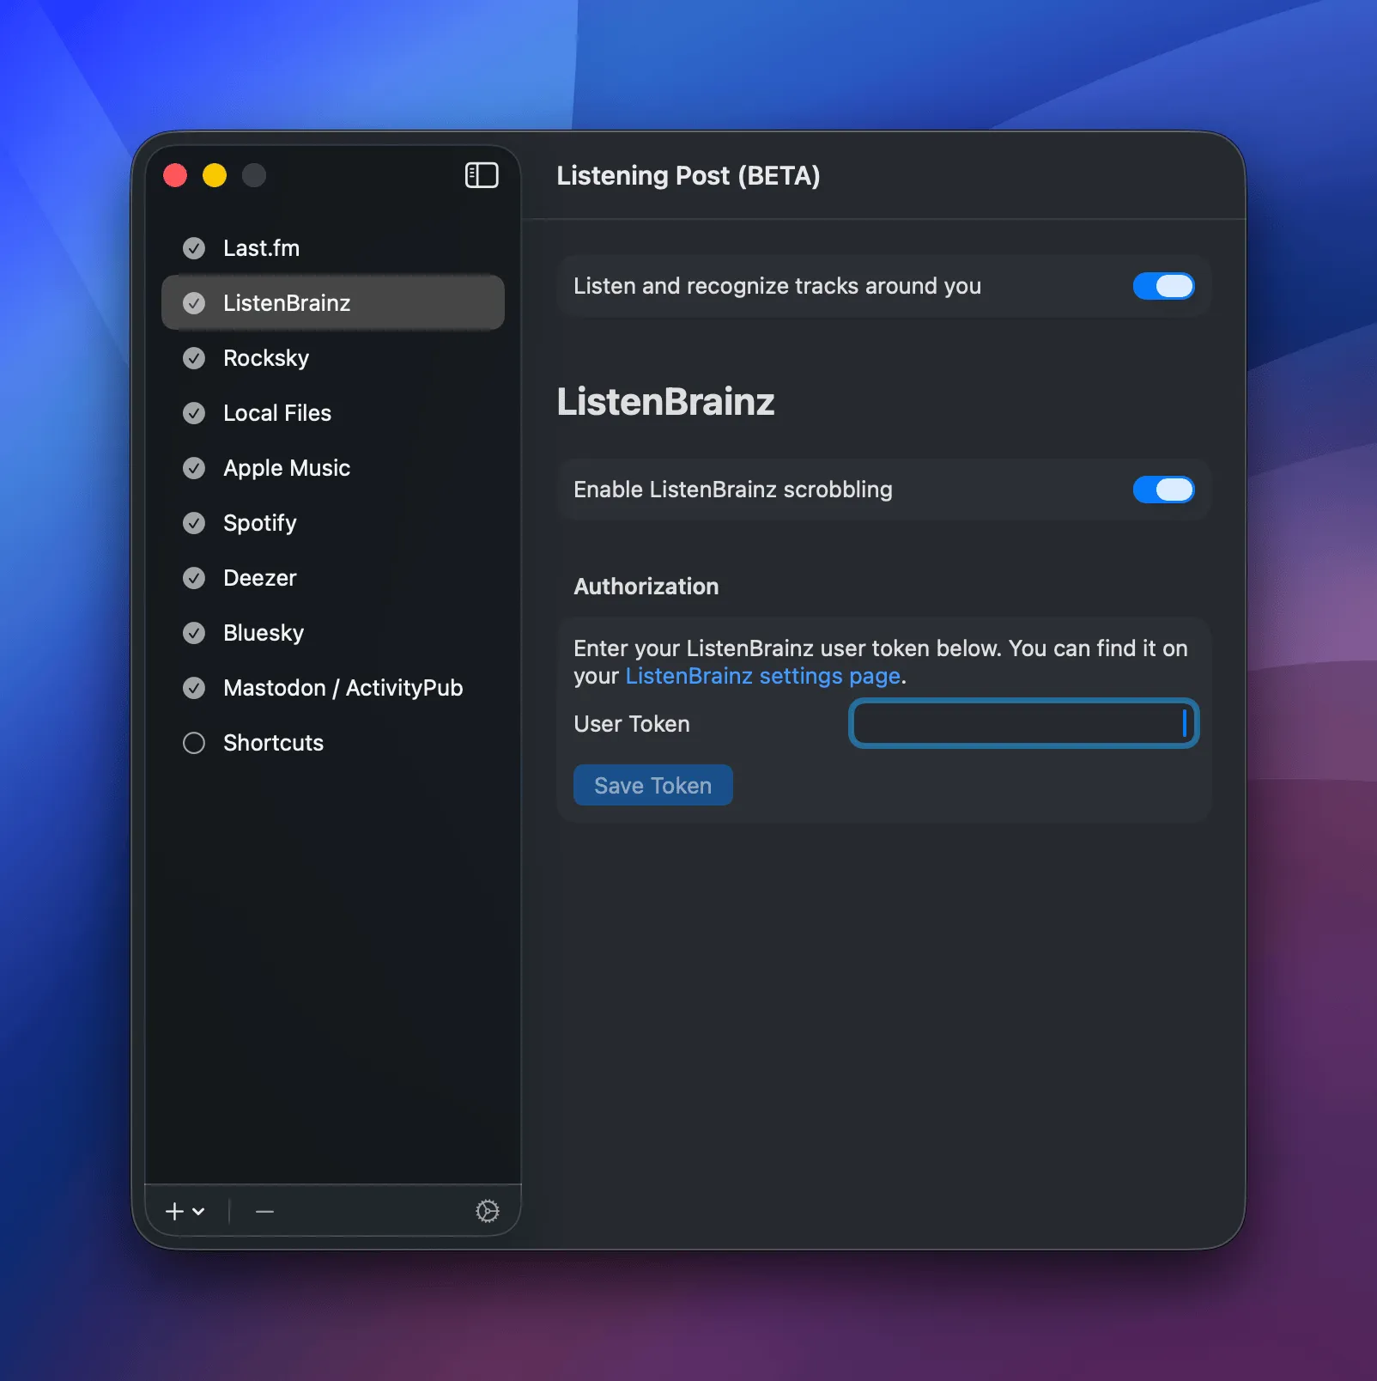The width and height of the screenshot is (1377, 1381).
Task: Turn off ListenBrainz scrobbling
Action: click(x=1163, y=490)
